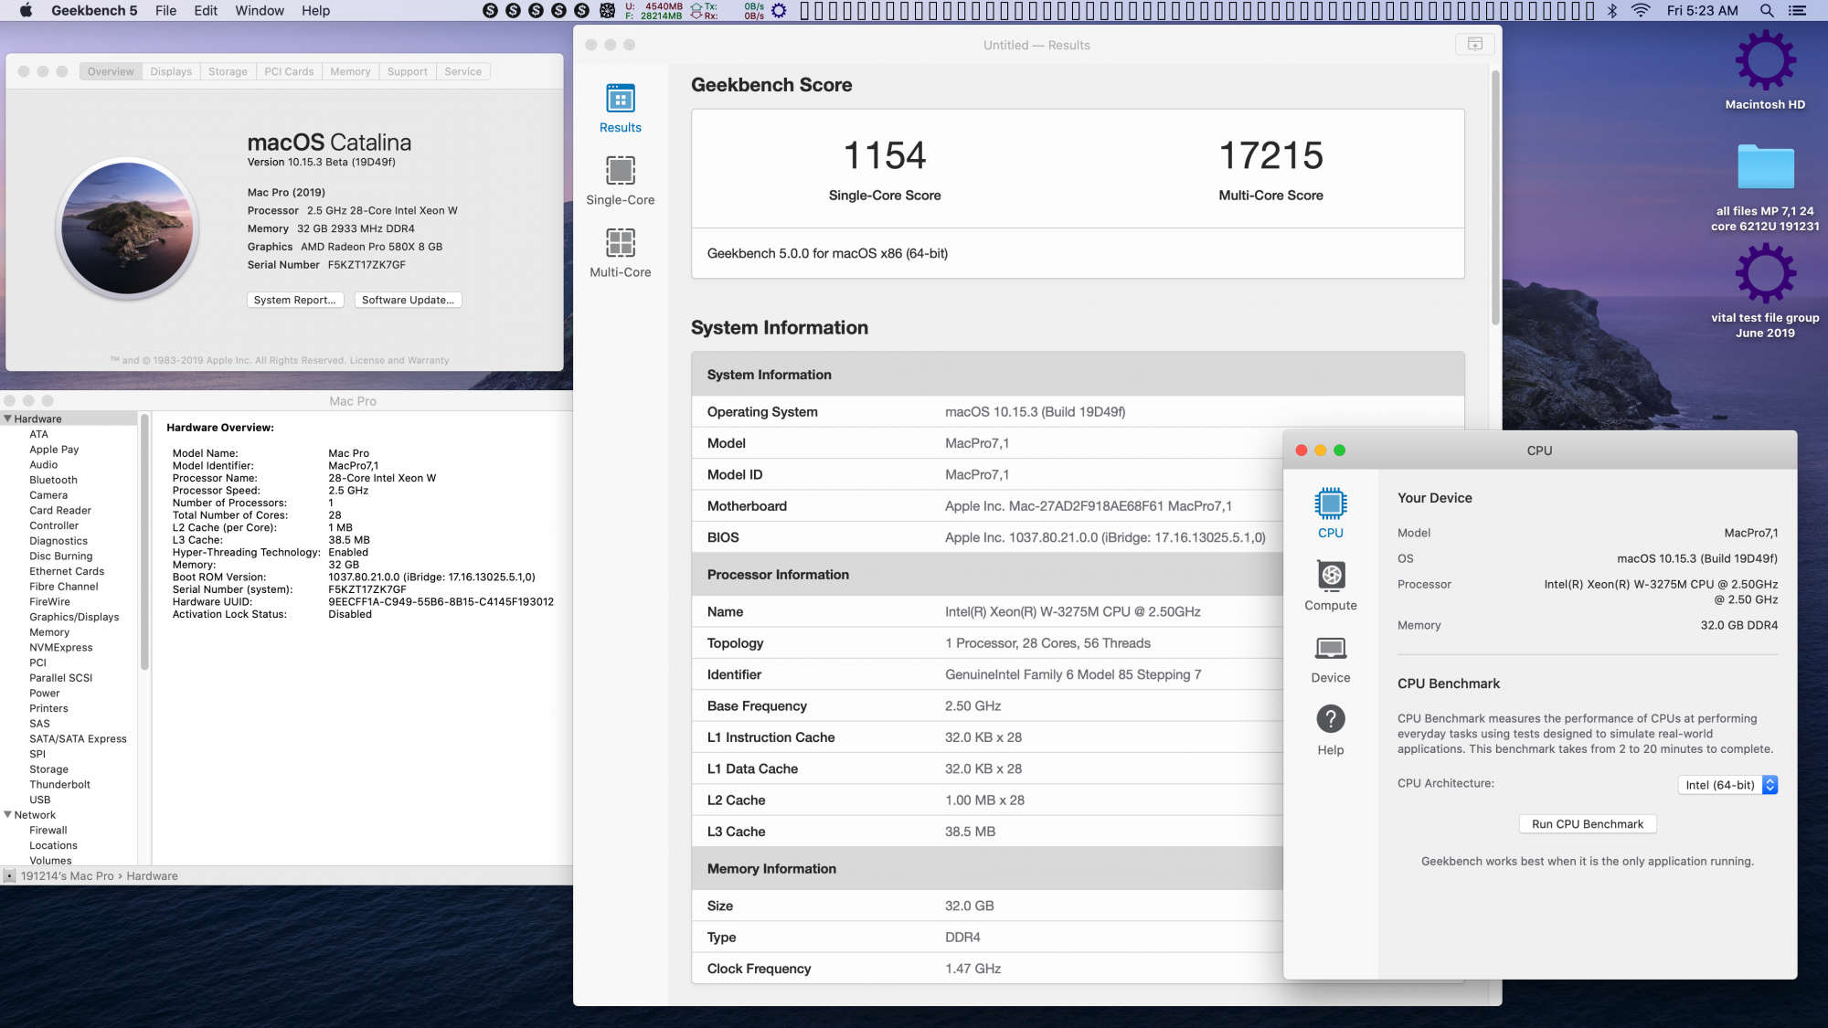
Task: Select the CPU Architecture dropdown
Action: (x=1727, y=783)
